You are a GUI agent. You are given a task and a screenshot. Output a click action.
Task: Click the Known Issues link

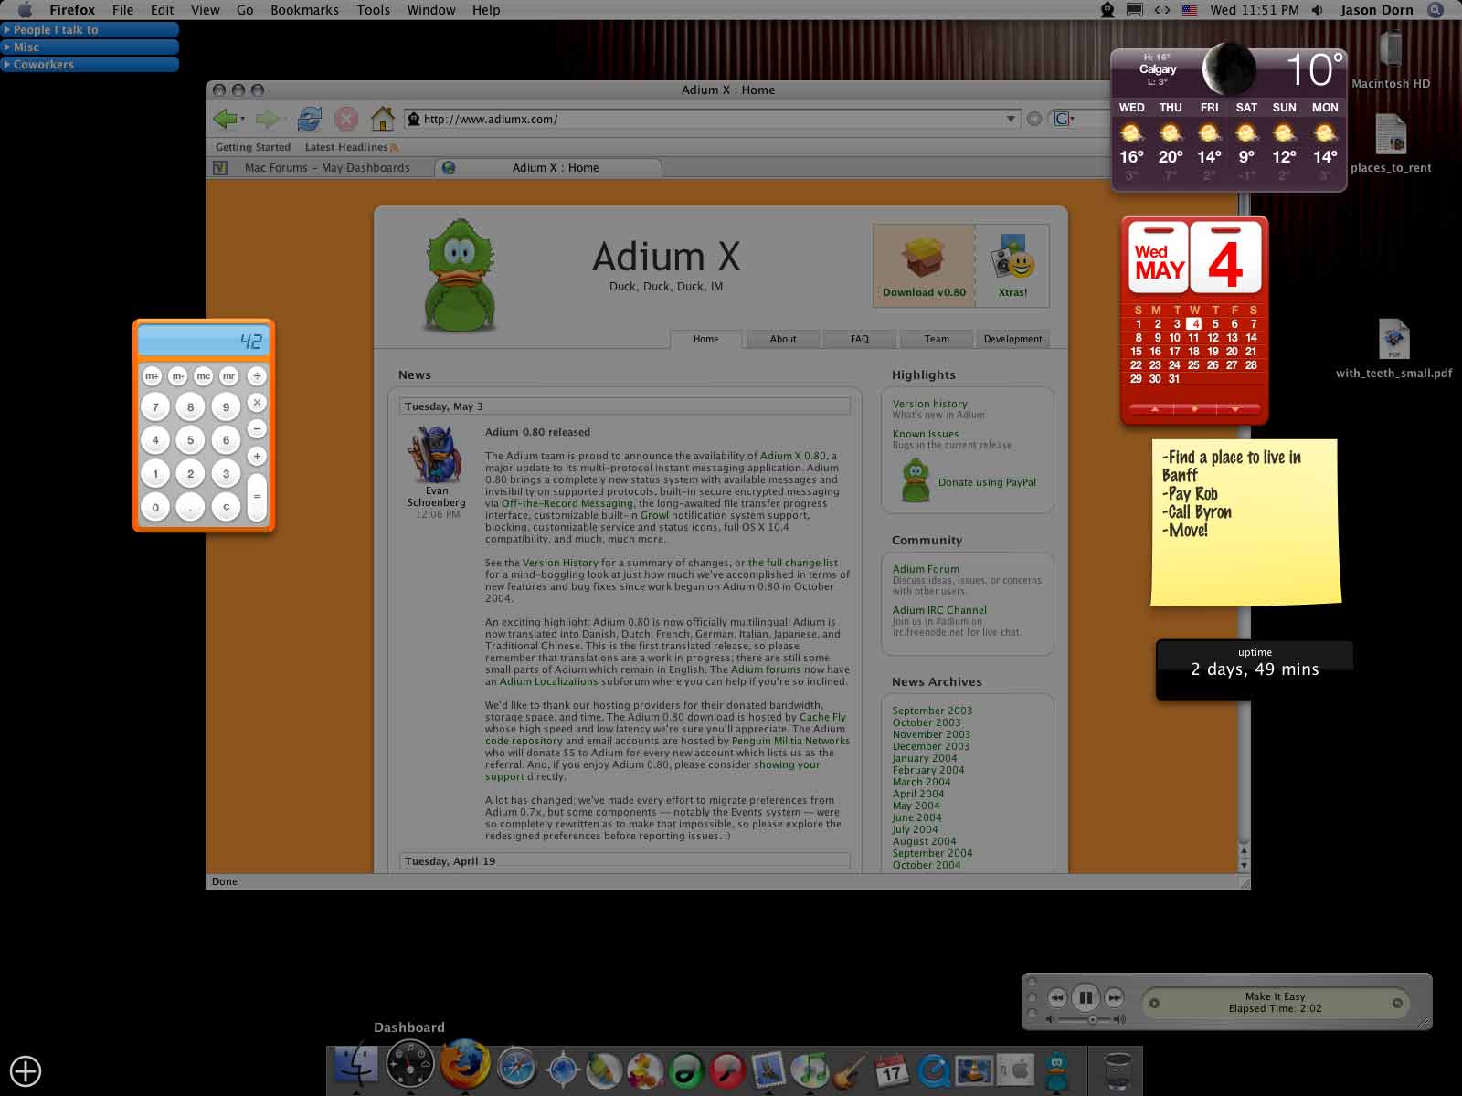(926, 434)
